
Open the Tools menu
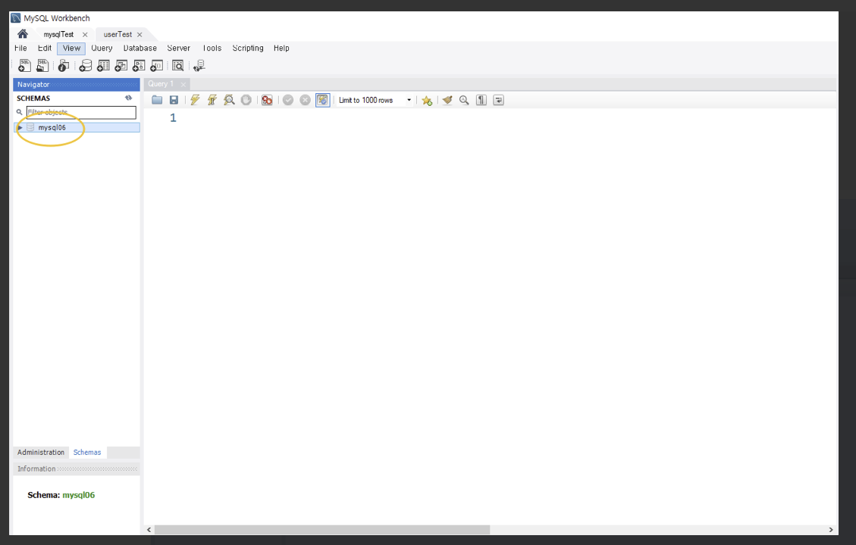pyautogui.click(x=212, y=48)
